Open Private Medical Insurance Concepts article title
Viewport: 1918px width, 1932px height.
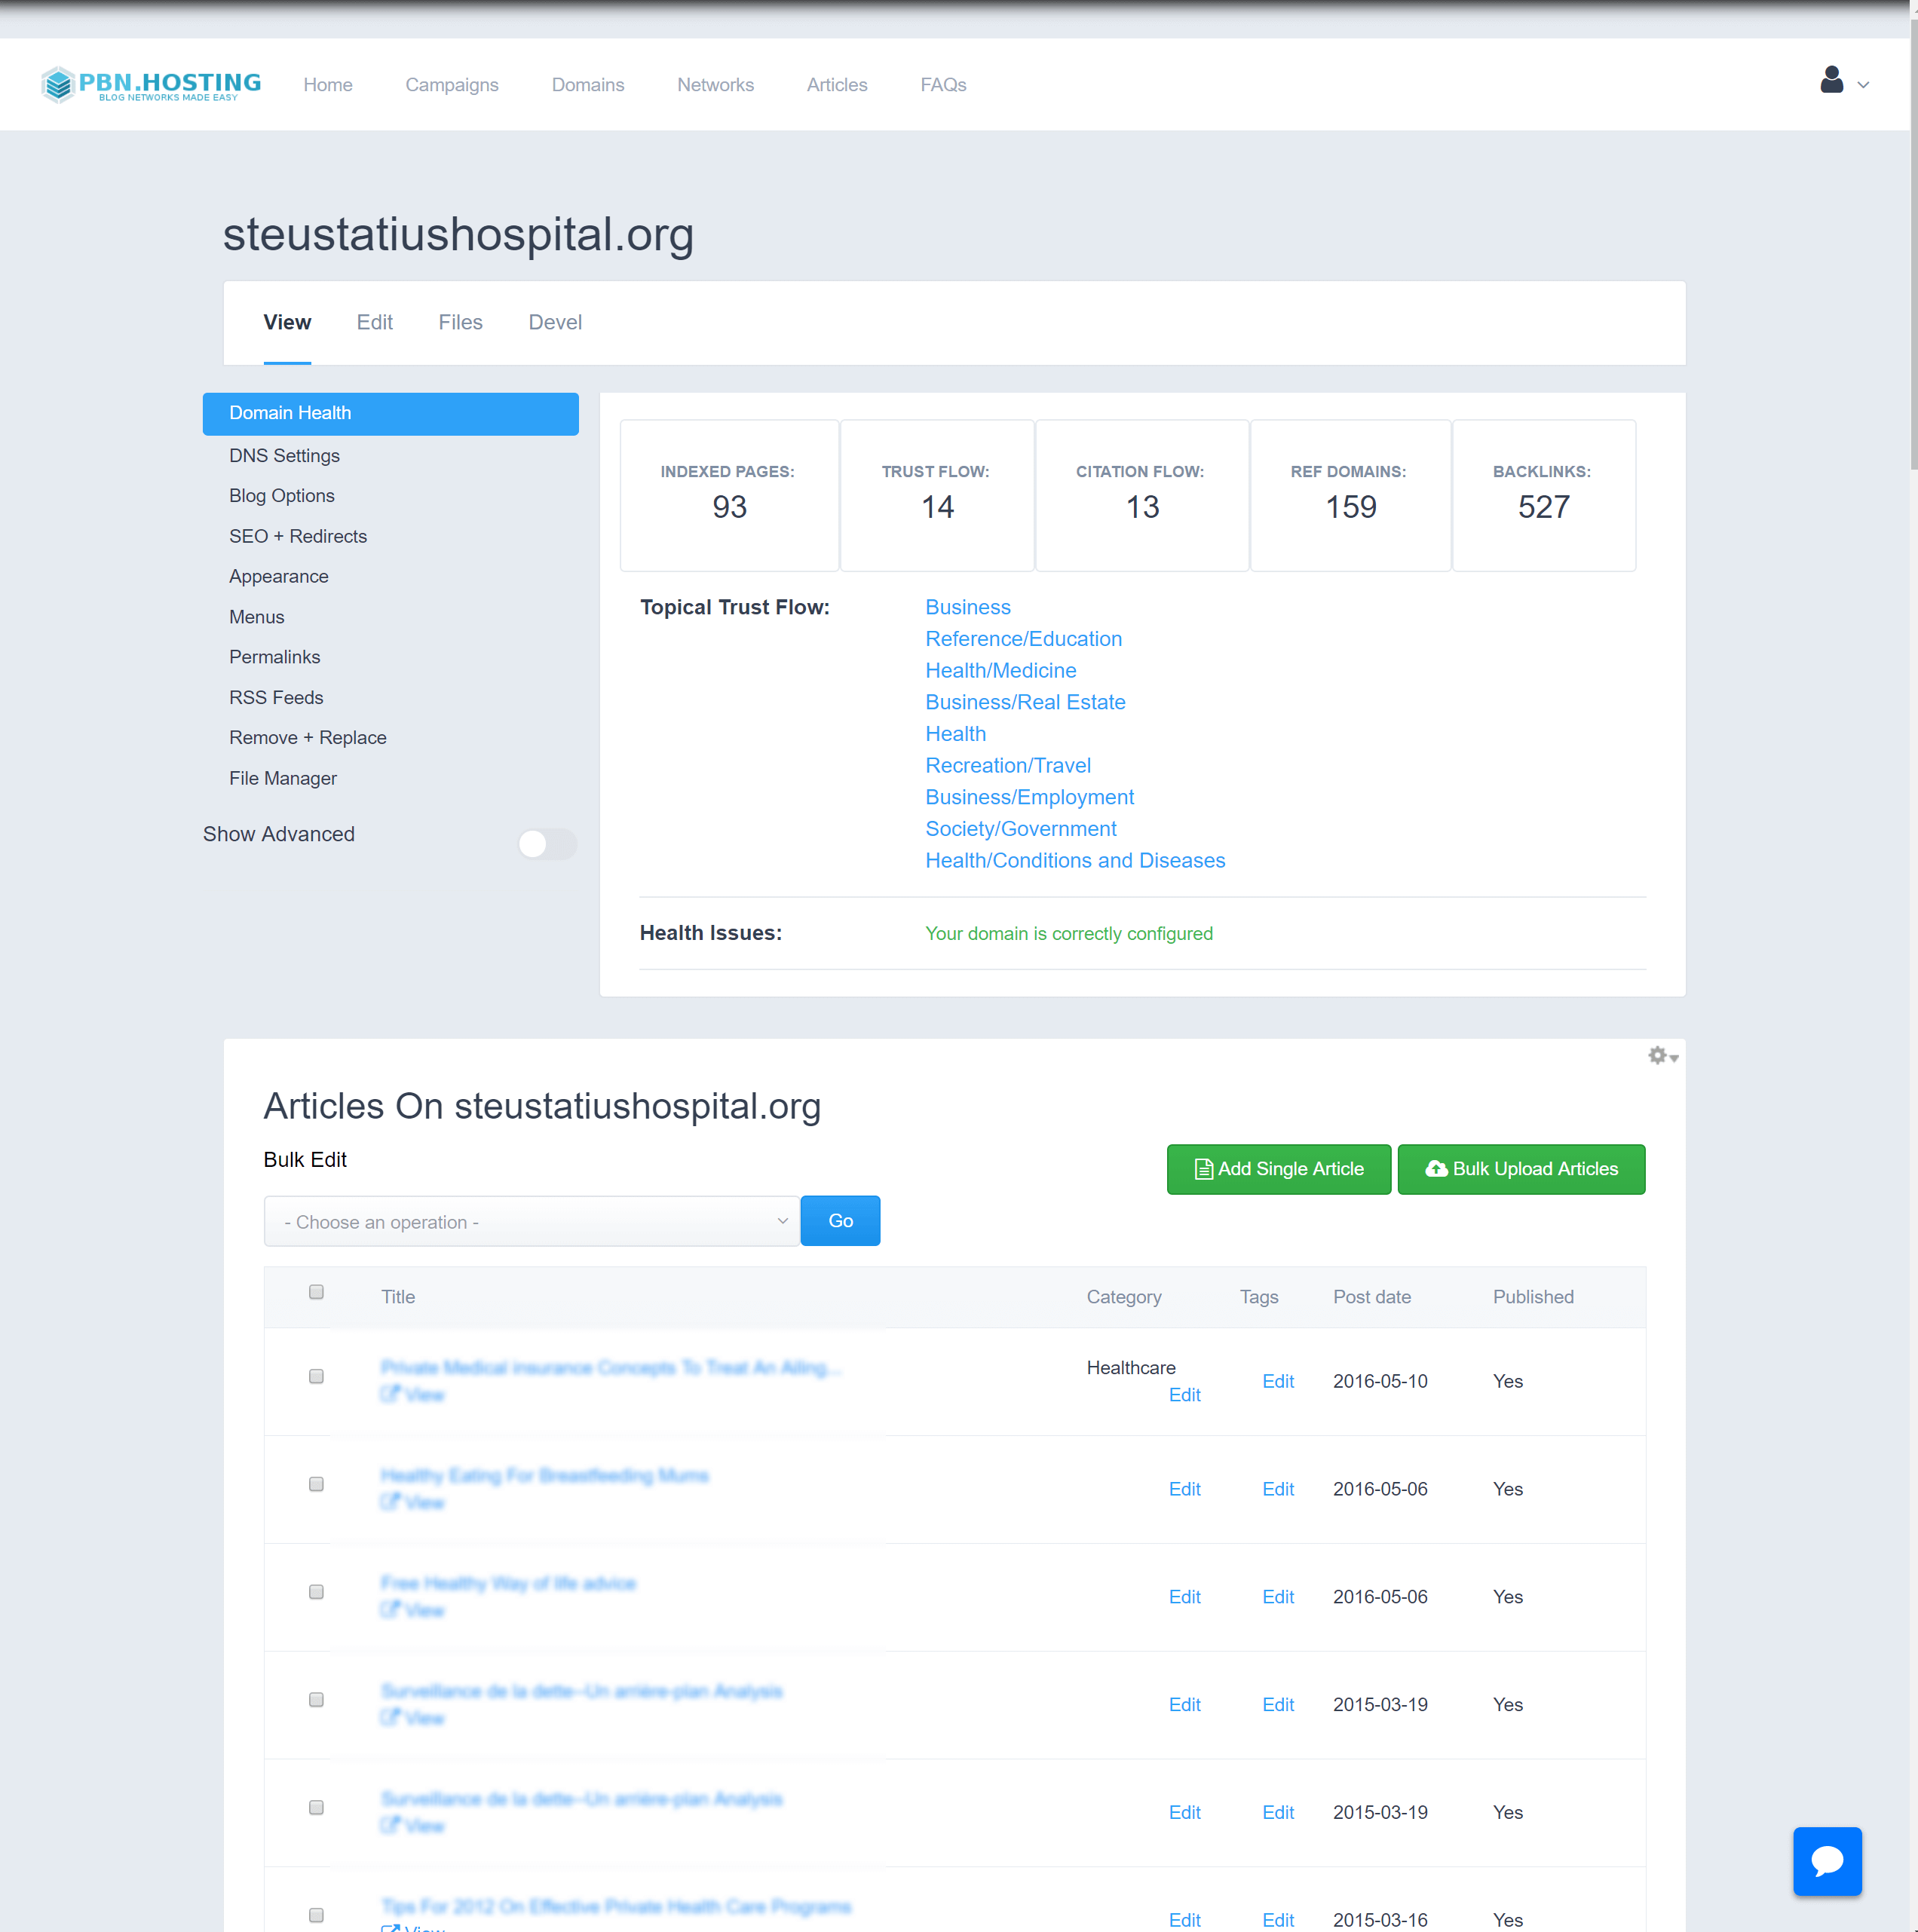611,1367
